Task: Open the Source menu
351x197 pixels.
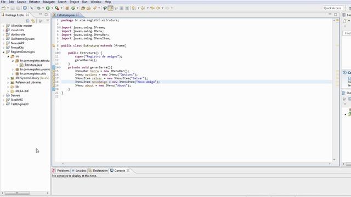Action: click(x=21, y=2)
